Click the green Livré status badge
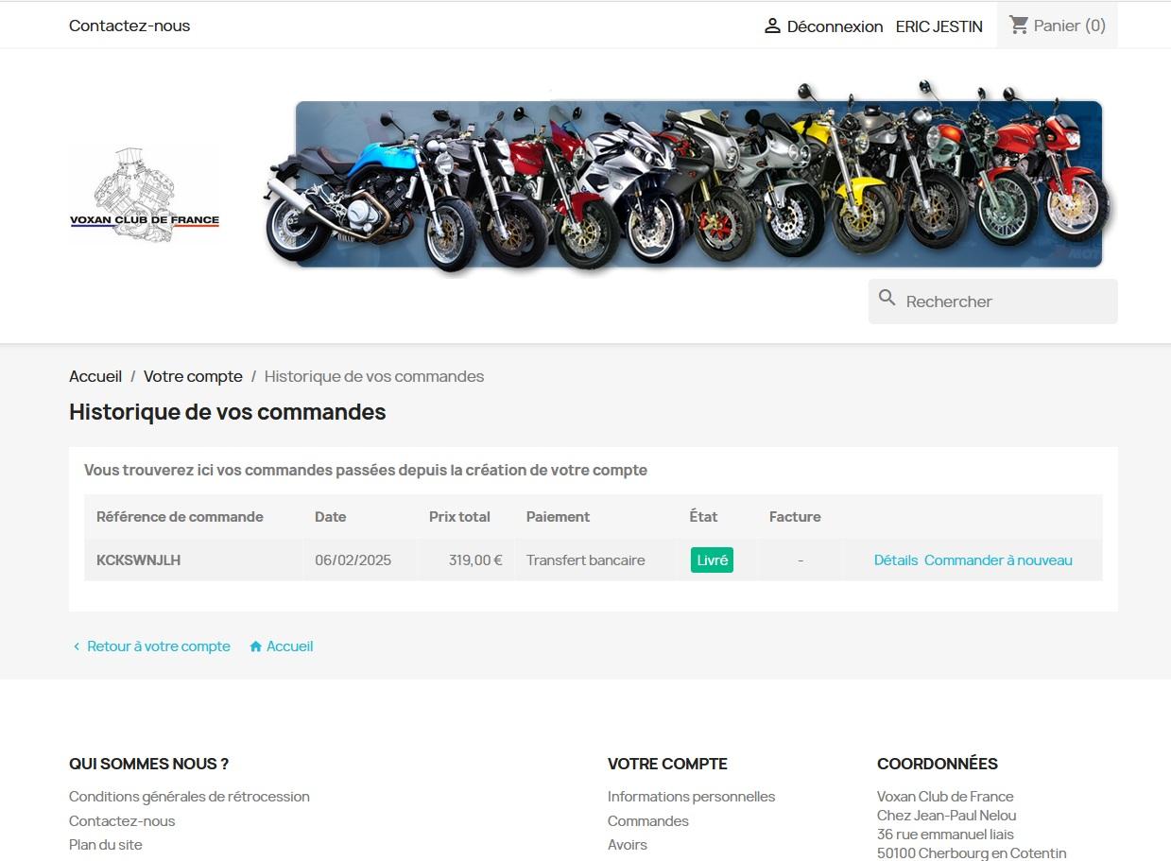 coord(712,560)
